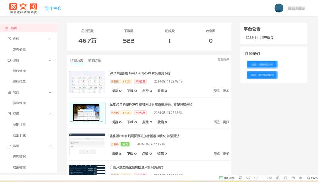This screenshot has height=182, width=318.
Task: Open the 光年V5 laptop thumbnail
Action: (x=87, y=113)
